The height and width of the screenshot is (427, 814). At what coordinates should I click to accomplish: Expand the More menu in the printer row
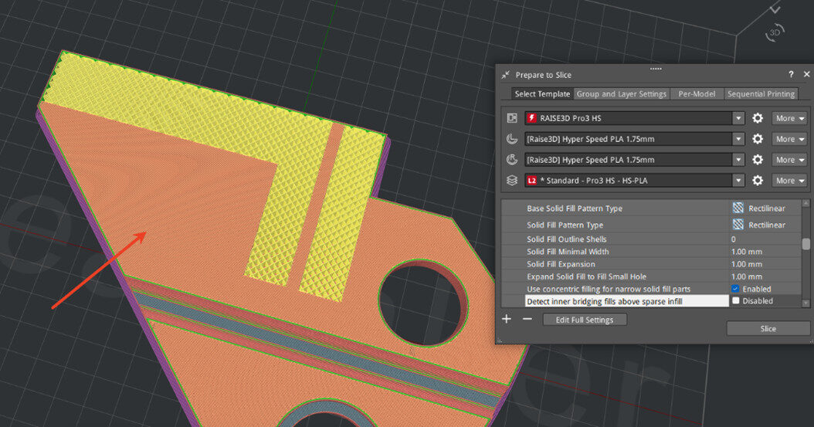pos(789,118)
